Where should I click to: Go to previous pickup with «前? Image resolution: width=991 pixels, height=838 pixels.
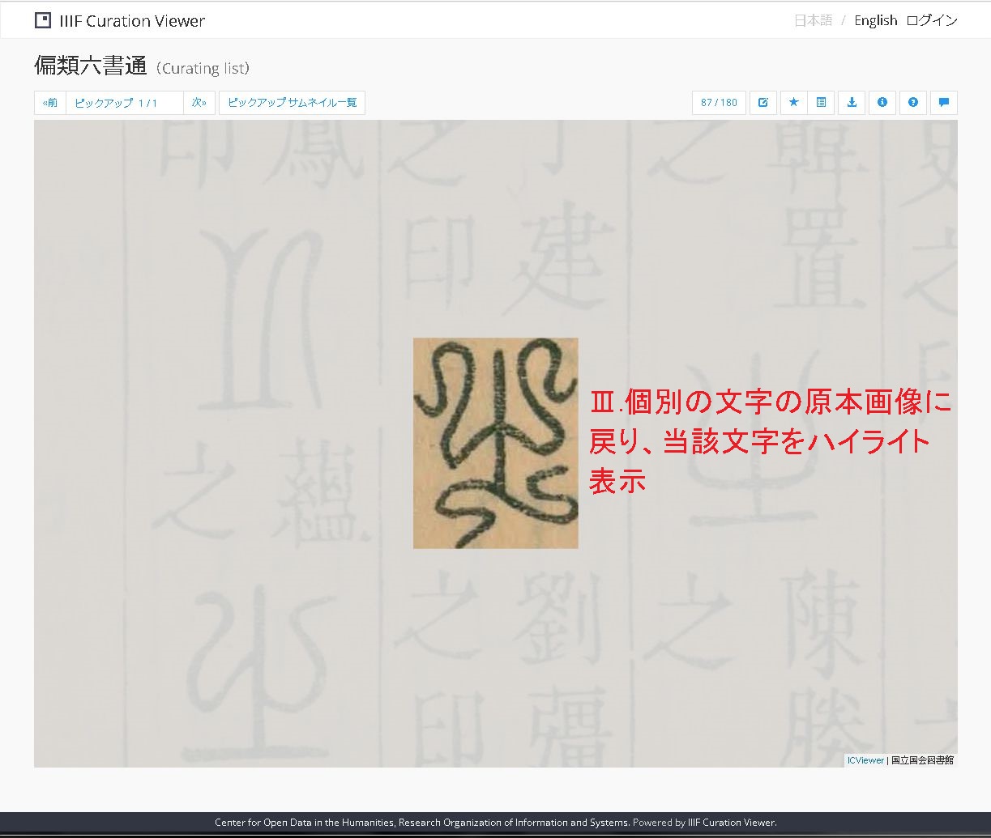point(50,103)
